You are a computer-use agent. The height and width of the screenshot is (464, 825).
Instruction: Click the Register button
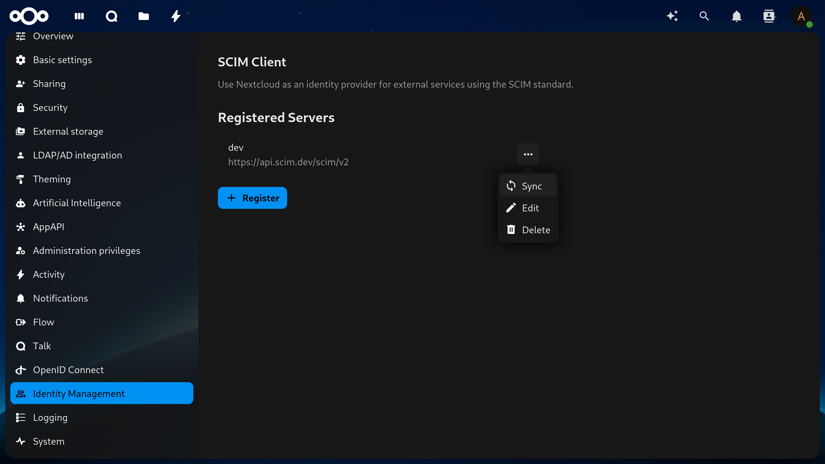pyautogui.click(x=252, y=198)
